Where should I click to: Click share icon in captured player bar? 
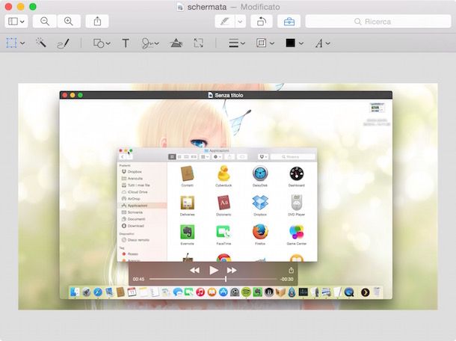click(291, 270)
